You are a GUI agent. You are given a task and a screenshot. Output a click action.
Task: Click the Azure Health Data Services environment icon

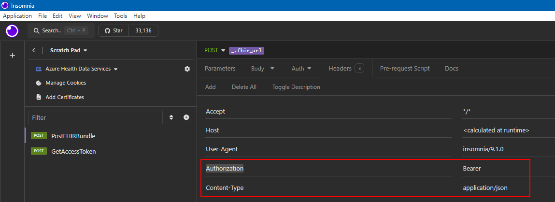(39, 69)
